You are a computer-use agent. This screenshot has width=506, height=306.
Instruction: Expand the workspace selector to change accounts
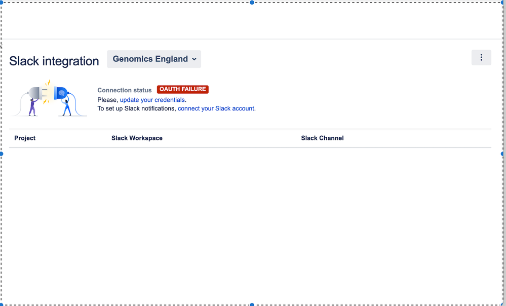(153, 59)
